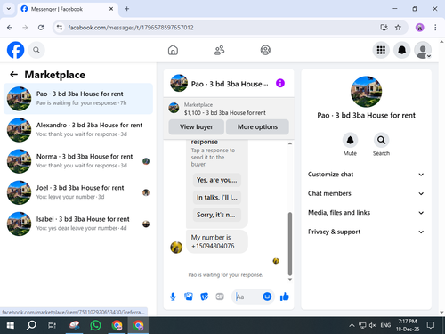Choose the 'In talks. I'll l...' quick reply
Viewport: 445px width, 334px height.
click(217, 198)
